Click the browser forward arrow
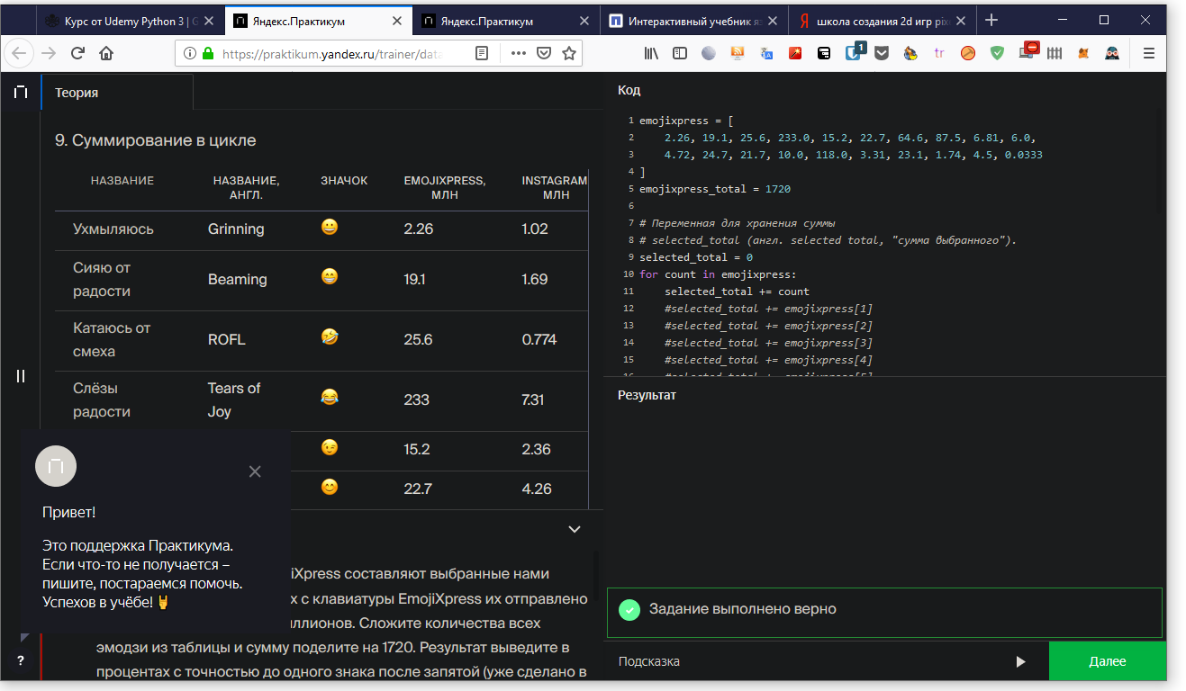 (49, 53)
